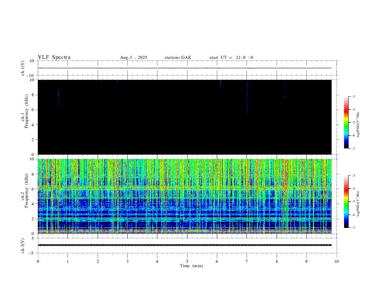Image resolution: width=379 pixels, height=293 pixels.
Task: Click the "-3" tick on the upper colorbar
Action: (353, 96)
